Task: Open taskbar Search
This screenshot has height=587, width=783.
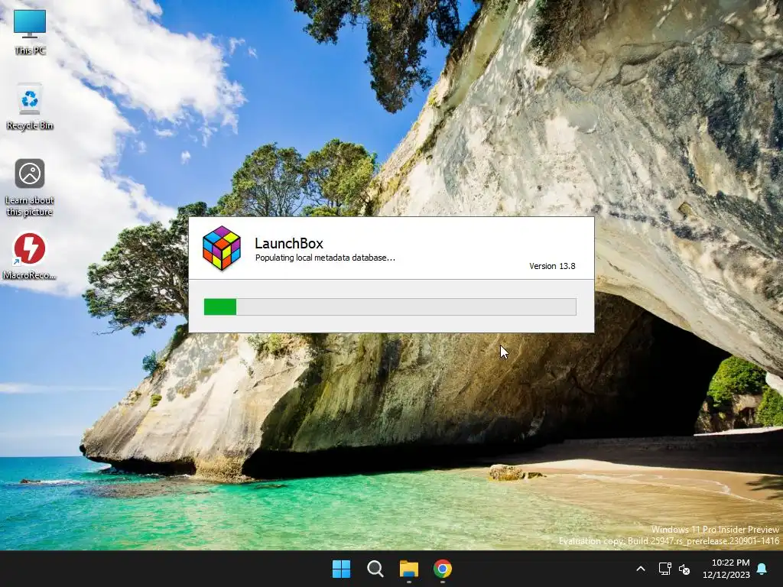Action: click(x=375, y=569)
